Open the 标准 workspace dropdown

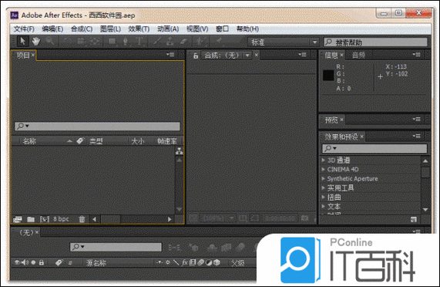283,42
